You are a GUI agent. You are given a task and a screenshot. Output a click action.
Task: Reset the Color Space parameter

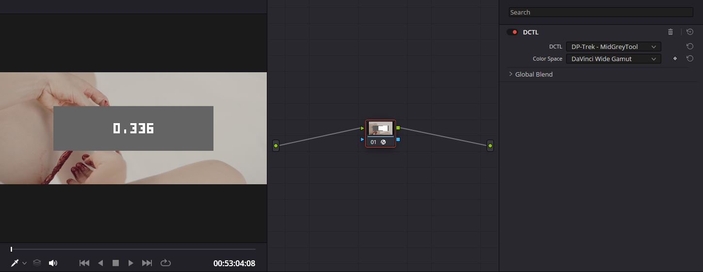click(690, 59)
